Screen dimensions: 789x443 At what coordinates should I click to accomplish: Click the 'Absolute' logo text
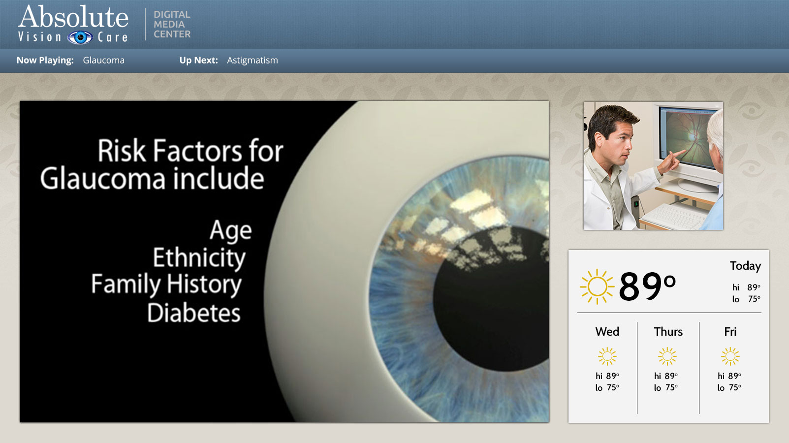pyautogui.click(x=73, y=17)
